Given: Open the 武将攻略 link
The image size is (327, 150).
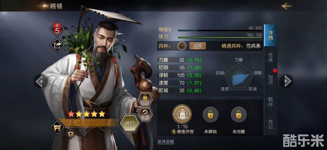Looking at the screenshot, I should (x=166, y=142).
